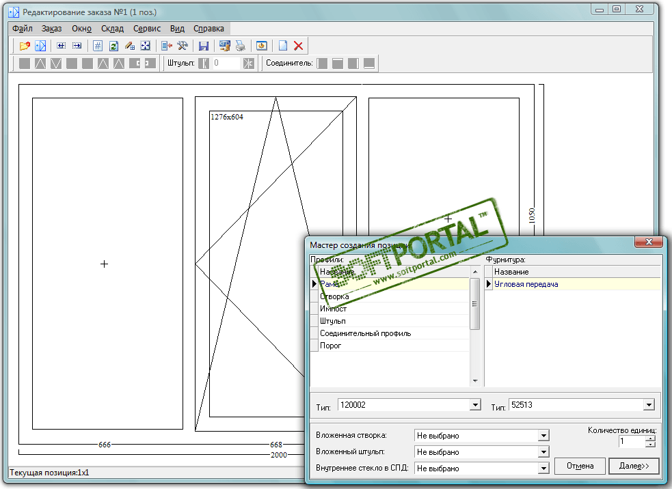This screenshot has width=672, height=489.
Task: Click the Количество единиц number field
Action: tap(631, 441)
